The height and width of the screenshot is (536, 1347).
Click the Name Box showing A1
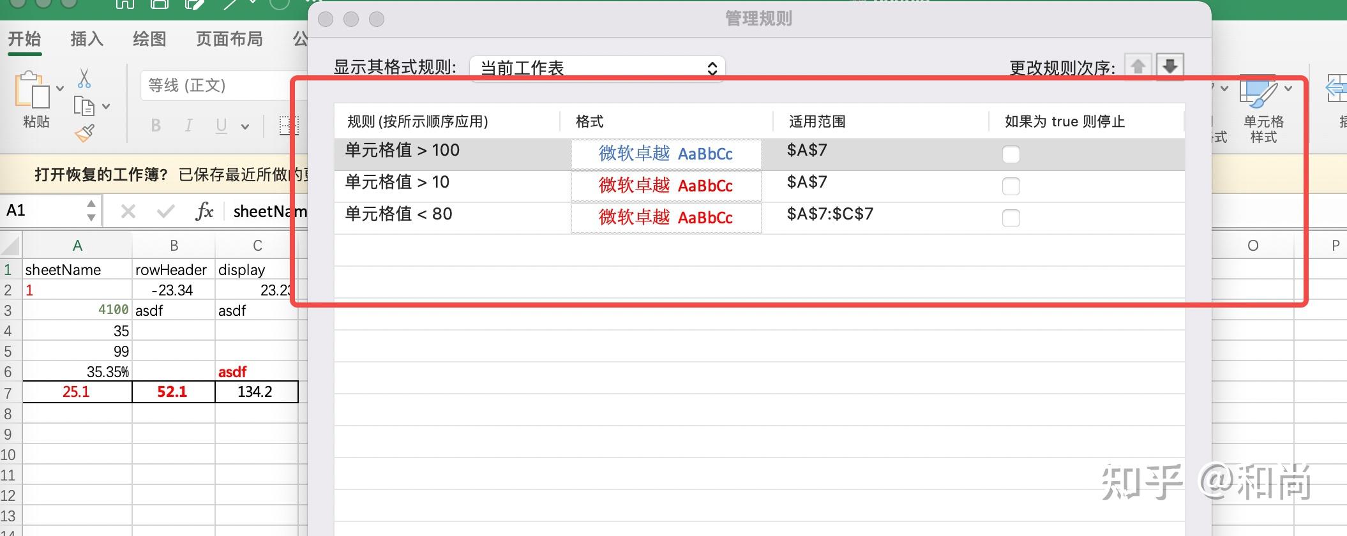point(42,211)
